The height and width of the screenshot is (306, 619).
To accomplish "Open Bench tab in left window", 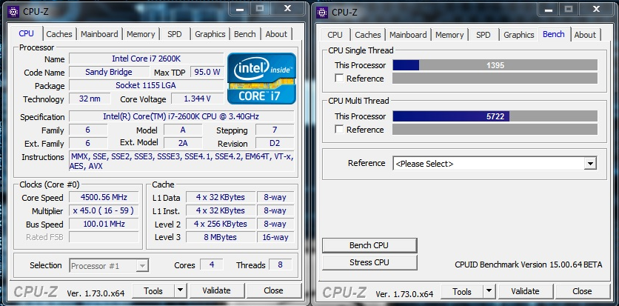I will tap(245, 34).
